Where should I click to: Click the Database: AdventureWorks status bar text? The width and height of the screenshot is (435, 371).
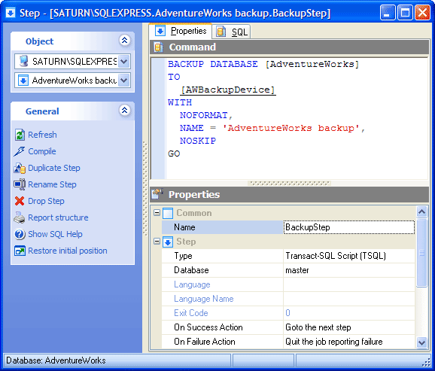click(56, 360)
